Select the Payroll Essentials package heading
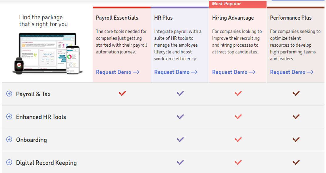The width and height of the screenshot is (326, 173). pyautogui.click(x=117, y=18)
